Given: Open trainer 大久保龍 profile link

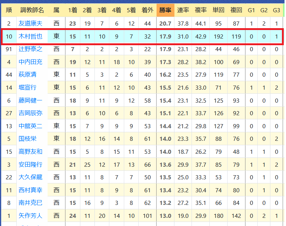Looking at the screenshot, I should point(30,177).
